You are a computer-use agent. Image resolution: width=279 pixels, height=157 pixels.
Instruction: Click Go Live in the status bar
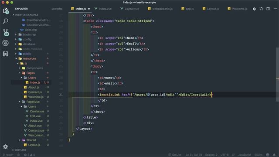click(175, 155)
